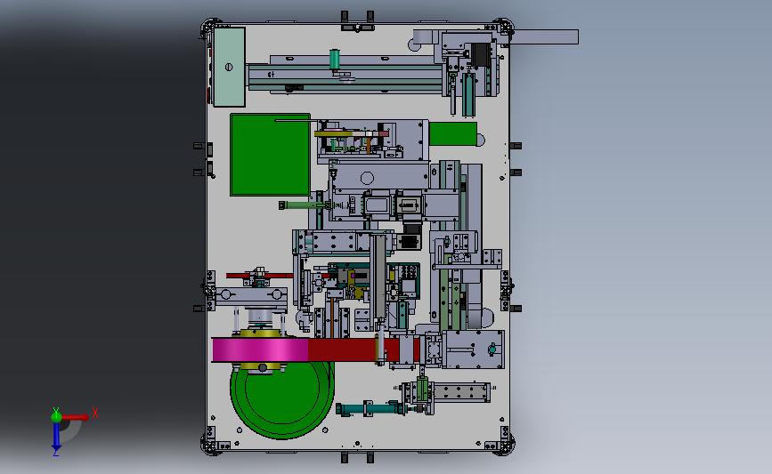The height and width of the screenshot is (474, 772).
Task: Select the pale green box in the top-left corner
Action: click(229, 67)
